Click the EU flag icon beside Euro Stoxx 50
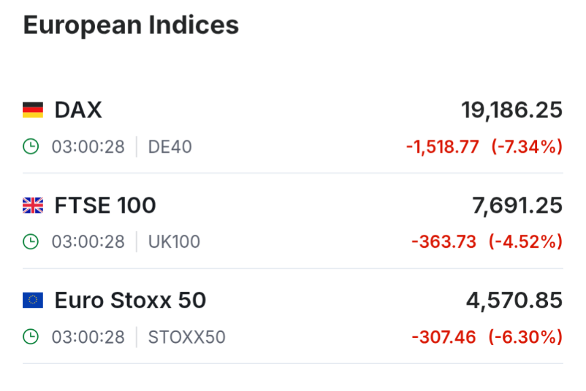 33,300
